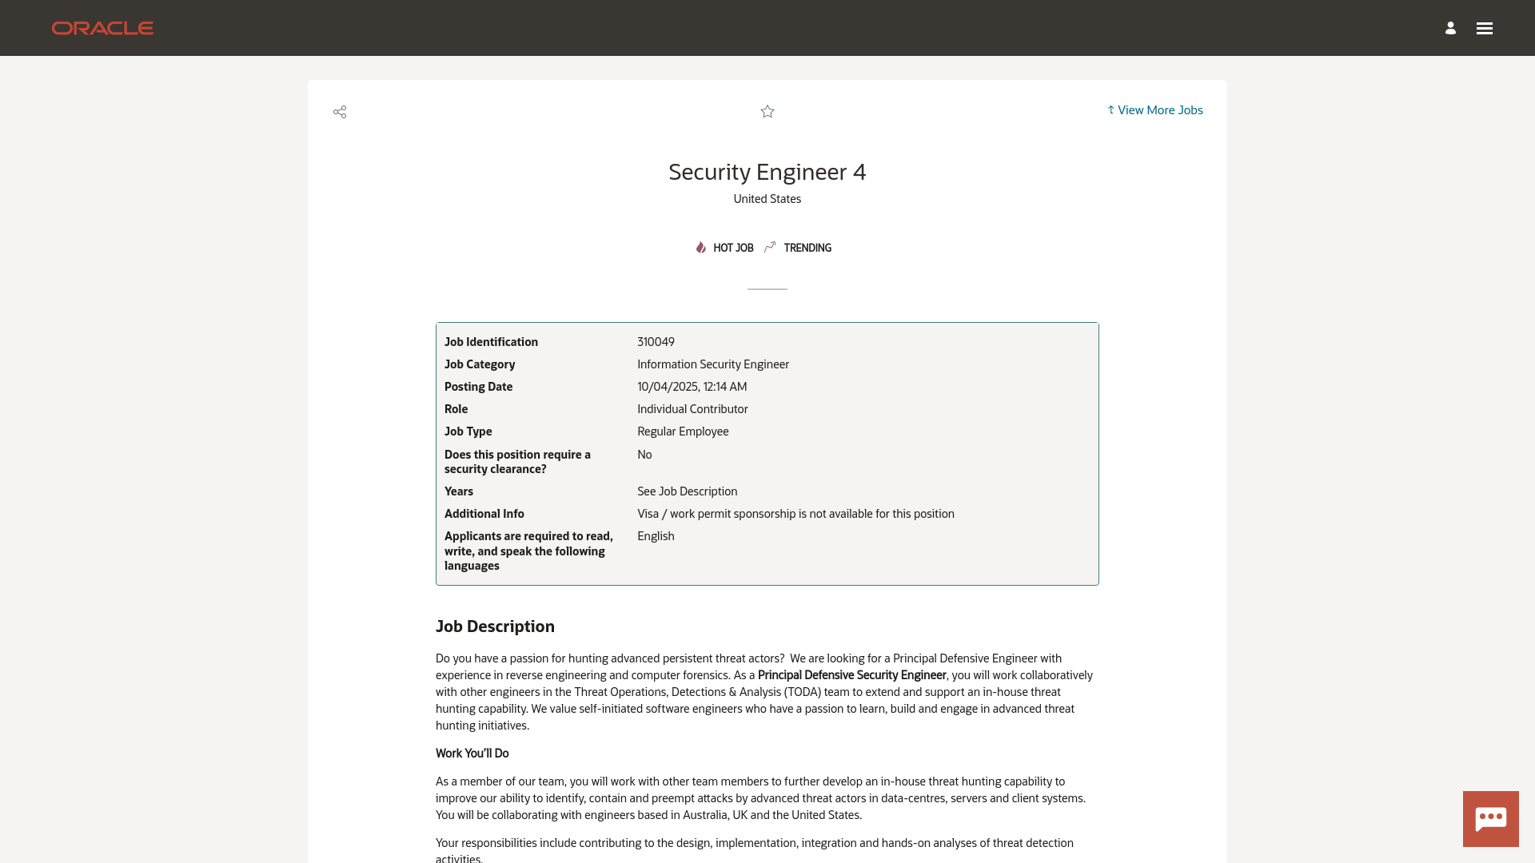
Task: Select the Job Description heading
Action: [495, 626]
